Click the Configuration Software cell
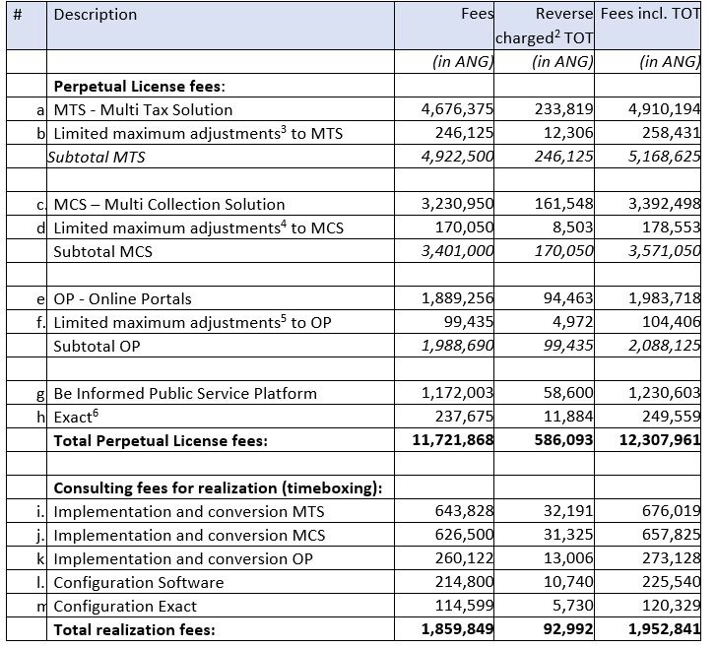Screen dimensions: 717x648 [x=221, y=582]
